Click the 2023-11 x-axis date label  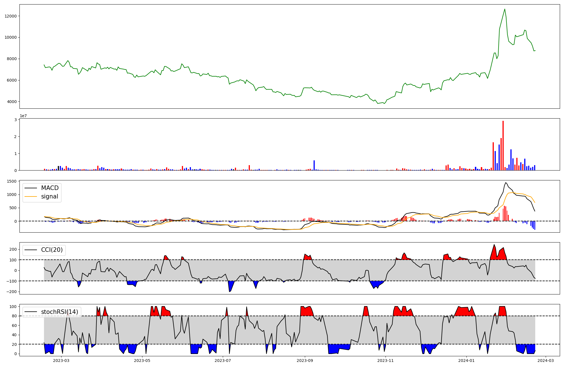[385, 361]
